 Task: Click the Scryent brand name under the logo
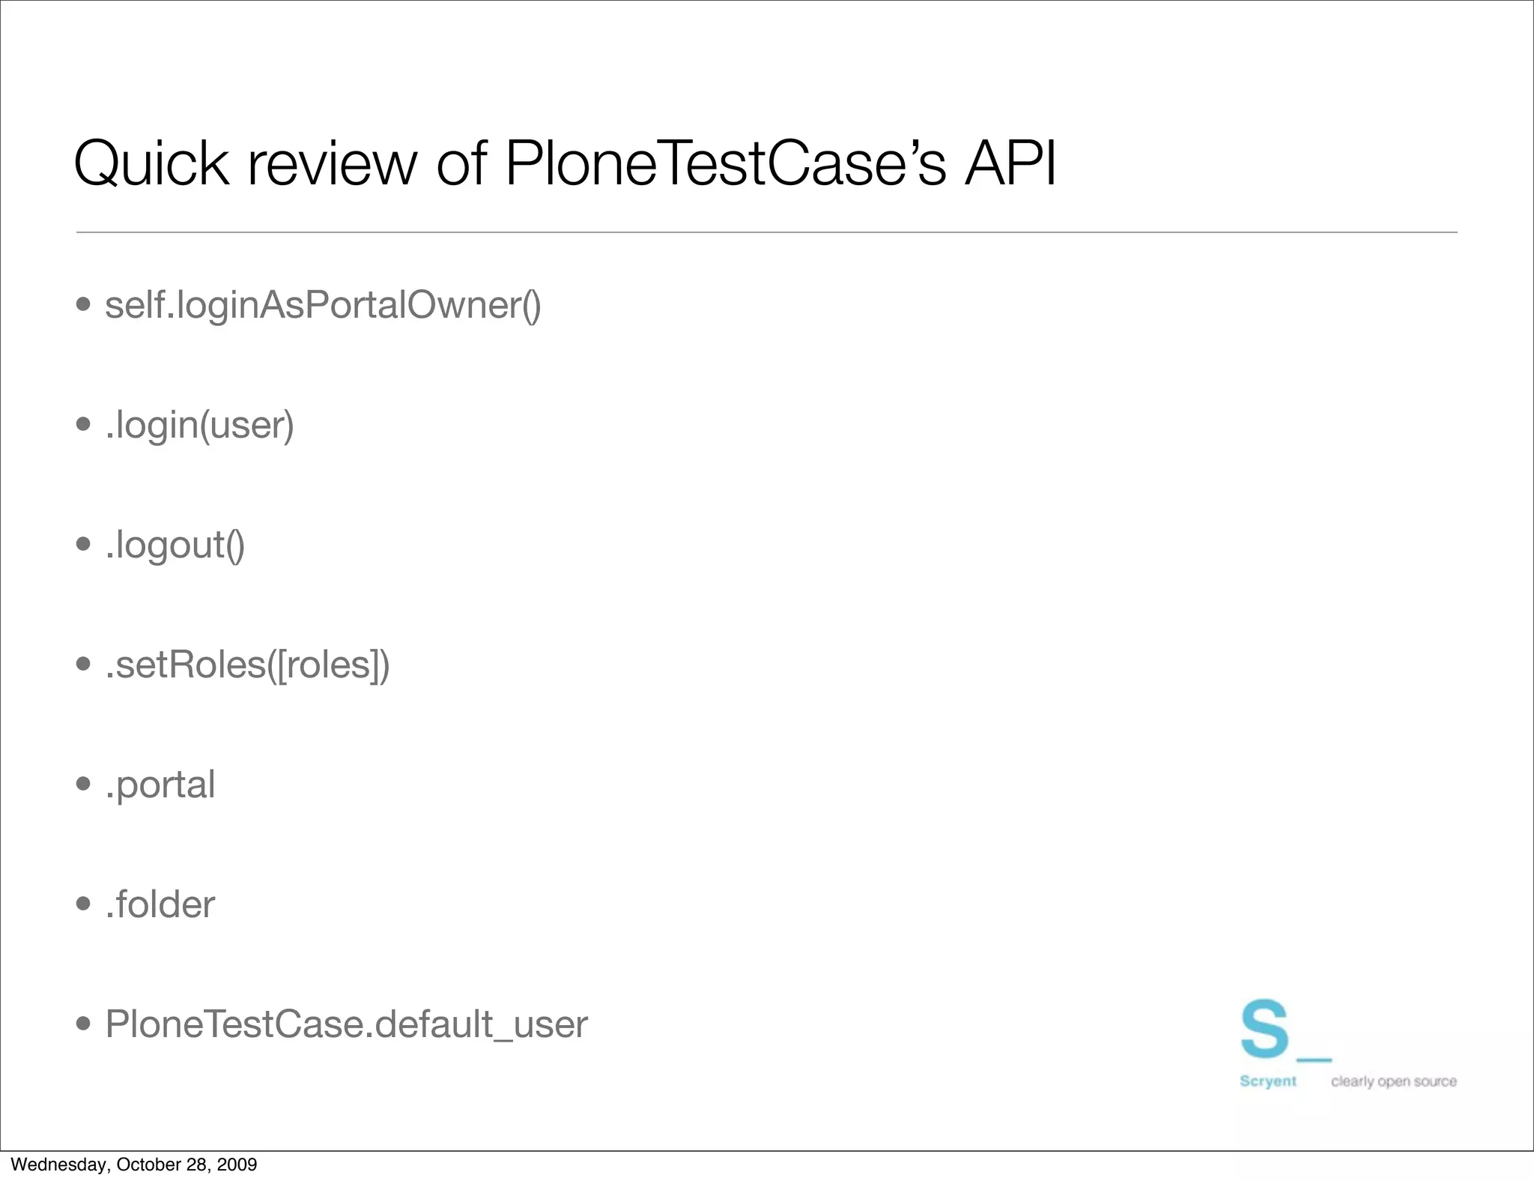point(1267,1081)
